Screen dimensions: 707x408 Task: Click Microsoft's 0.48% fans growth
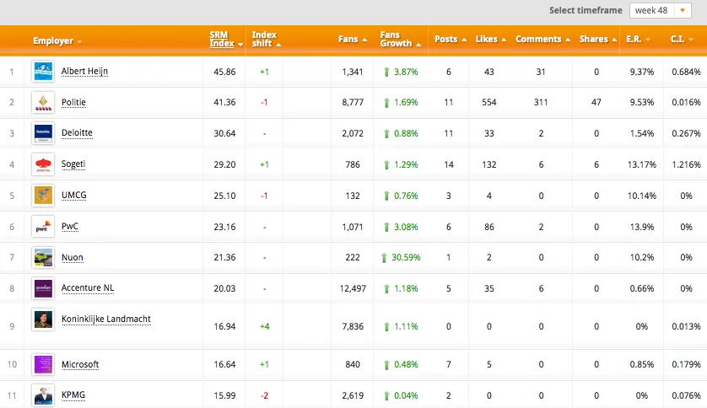click(x=406, y=364)
